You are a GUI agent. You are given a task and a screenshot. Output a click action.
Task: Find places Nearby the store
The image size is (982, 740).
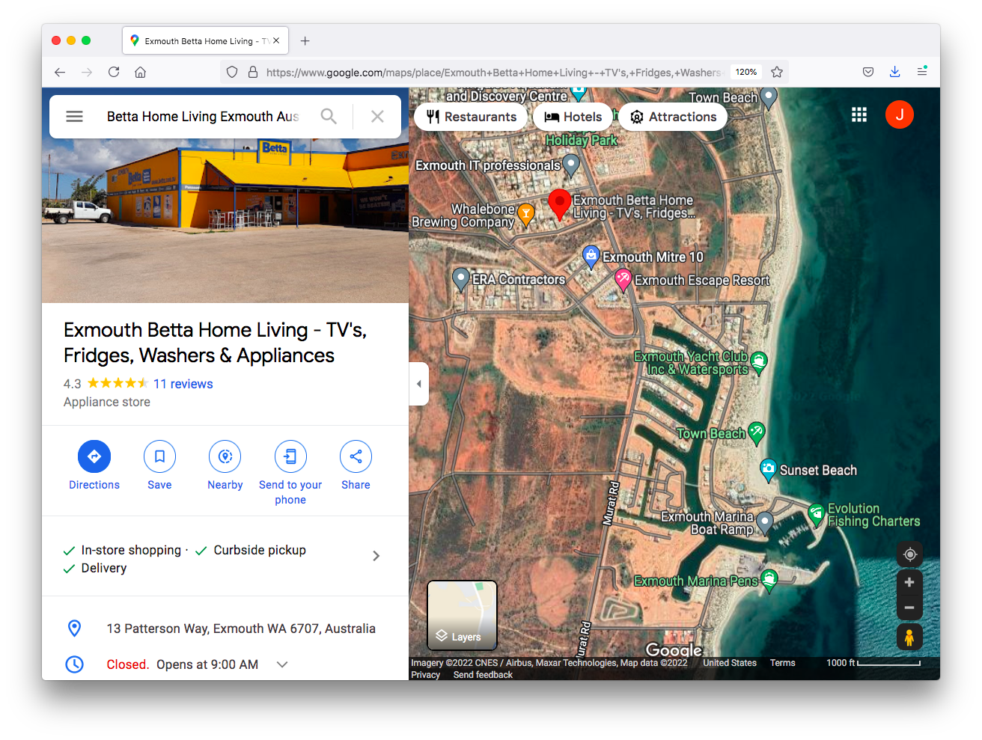(x=225, y=456)
